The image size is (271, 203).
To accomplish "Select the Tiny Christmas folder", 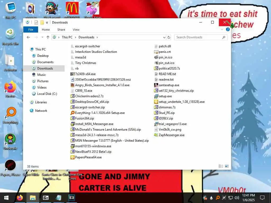I will click(x=83, y=63).
